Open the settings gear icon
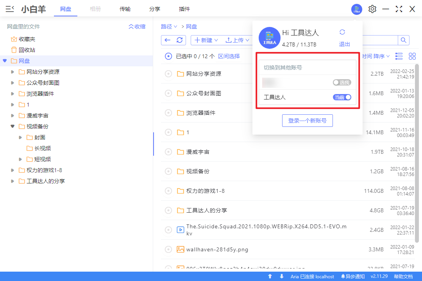Viewport: 422px width, 281px height. point(372,9)
